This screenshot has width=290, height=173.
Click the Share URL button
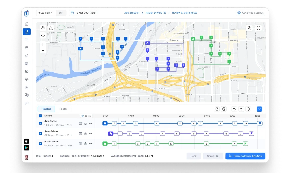coord(213,156)
